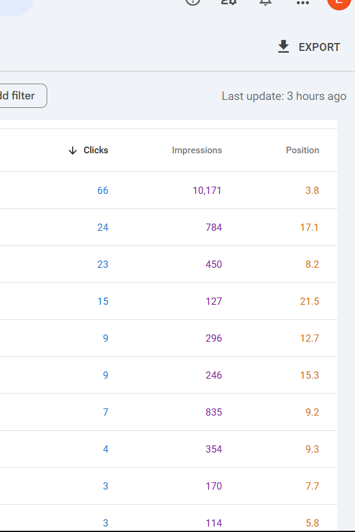Select the 10,171 impressions value

(207, 190)
